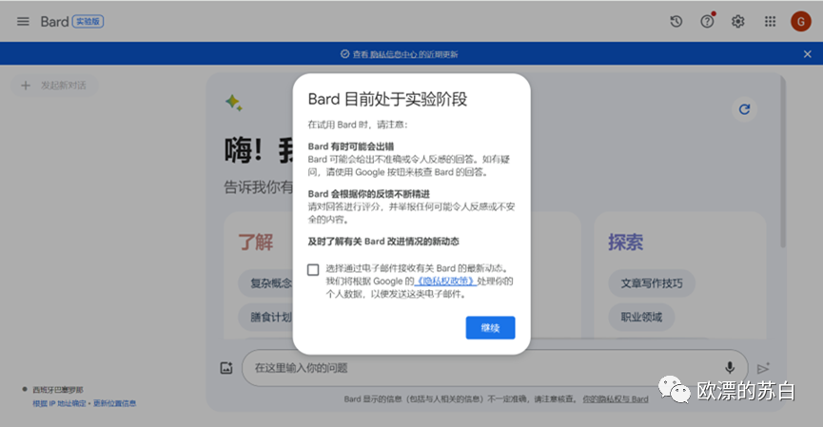The image size is (823, 427).
Task: Open 更新位置信息 link at bottom left
Action: (x=114, y=403)
